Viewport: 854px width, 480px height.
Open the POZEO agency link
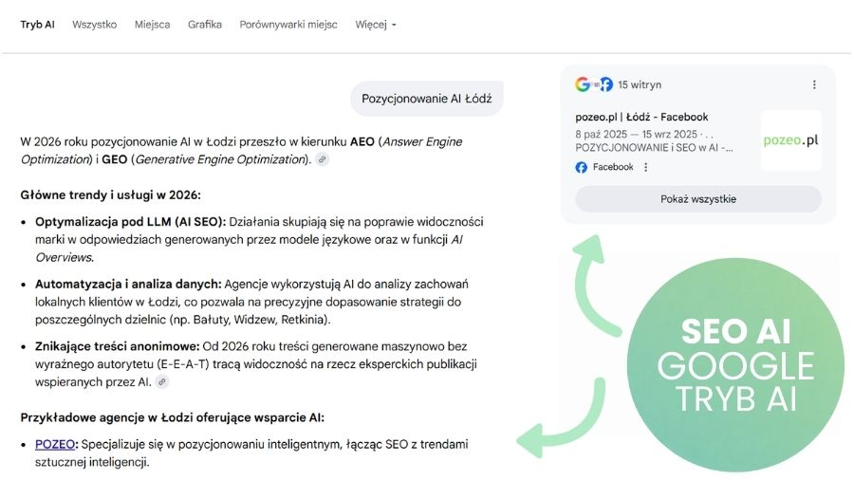pyautogui.click(x=55, y=444)
